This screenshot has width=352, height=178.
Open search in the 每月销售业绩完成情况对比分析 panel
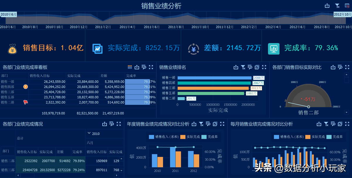point(333,124)
